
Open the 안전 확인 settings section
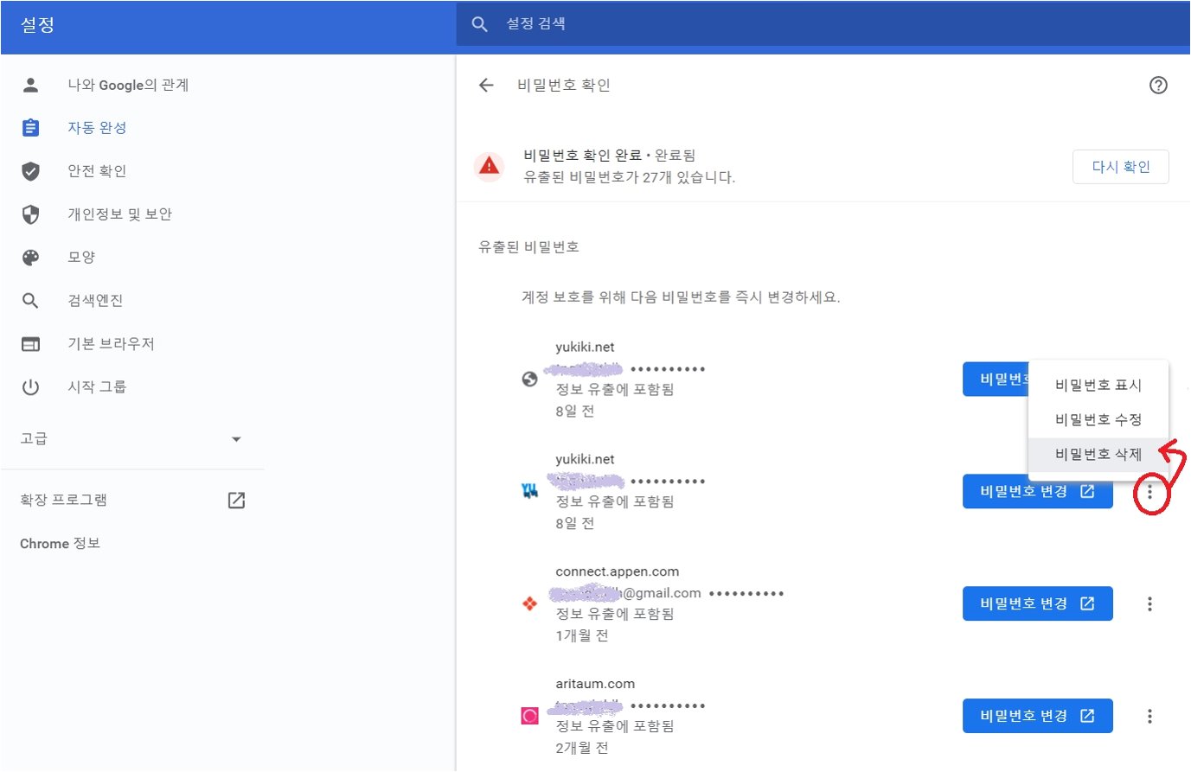tap(97, 171)
